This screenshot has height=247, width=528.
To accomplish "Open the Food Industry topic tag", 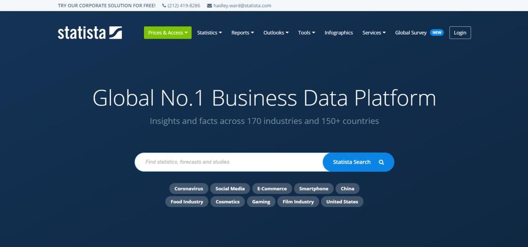I will [x=187, y=202].
